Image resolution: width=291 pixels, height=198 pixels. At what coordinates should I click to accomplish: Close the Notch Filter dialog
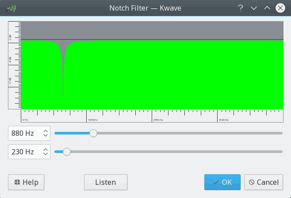[280, 8]
